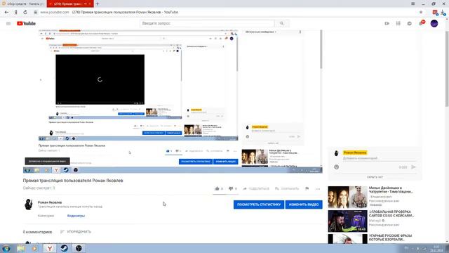Open a new browser tab
Viewport: 449px width, 253px height.
point(98,4)
